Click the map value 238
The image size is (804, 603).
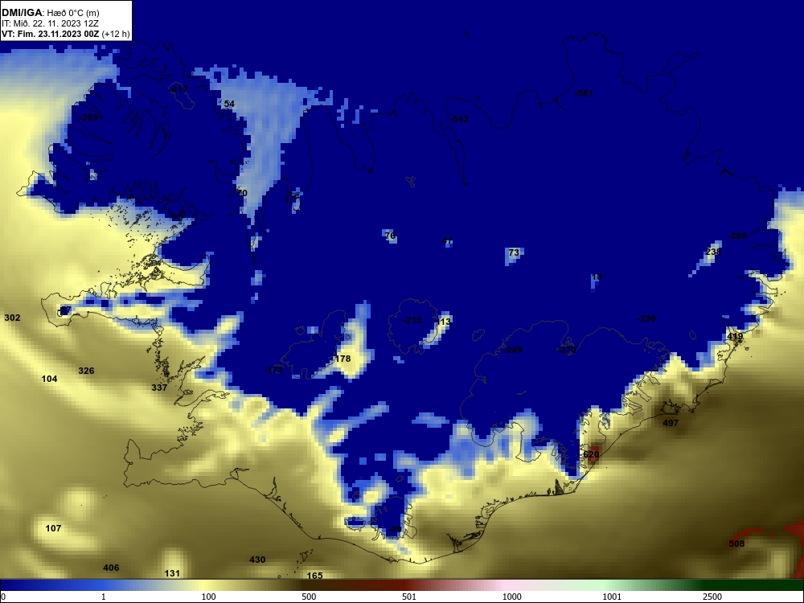713,252
